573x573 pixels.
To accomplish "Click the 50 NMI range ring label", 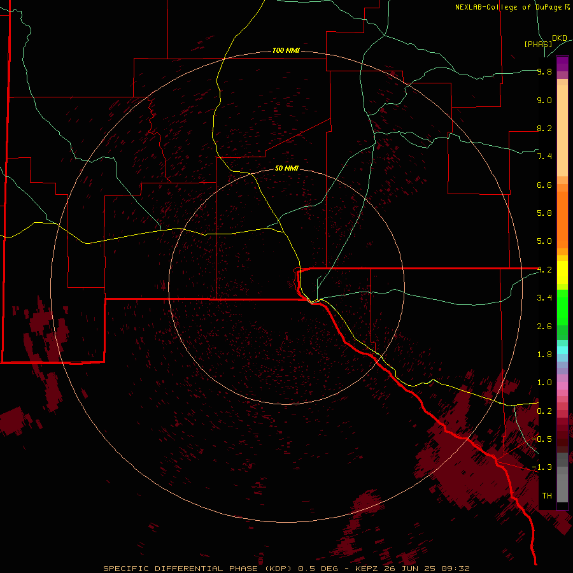I will click(x=286, y=168).
